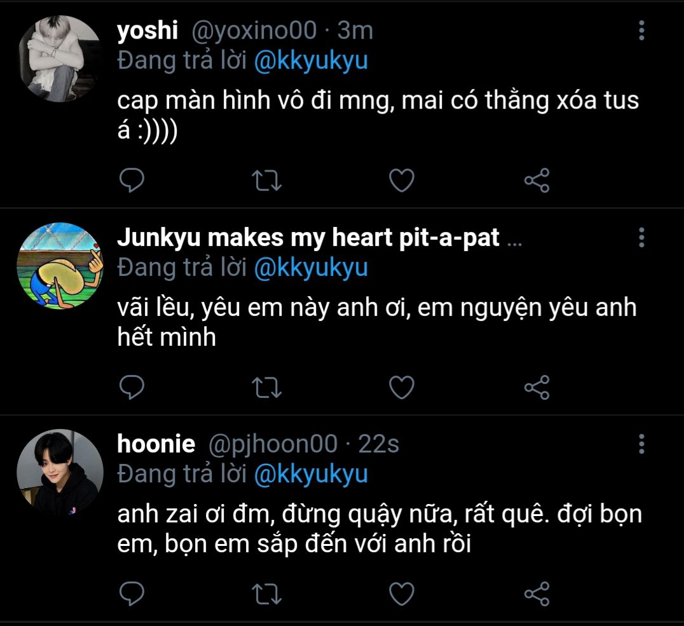
Task: Open the Junkyu makes my heart pit-a-pat profile name
Action: (x=308, y=238)
